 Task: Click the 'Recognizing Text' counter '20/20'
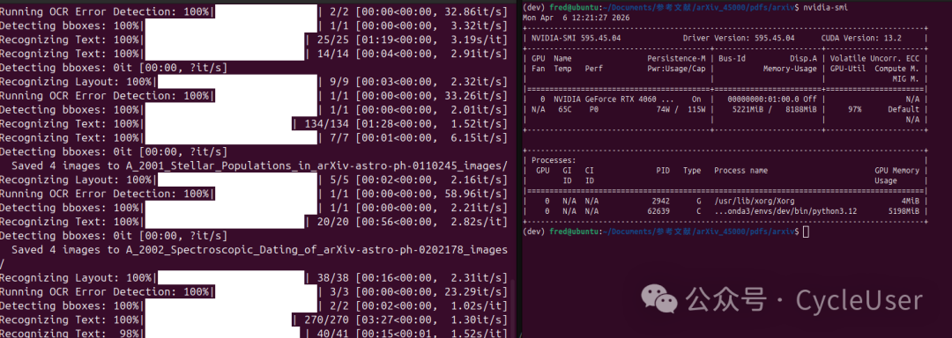(x=332, y=222)
